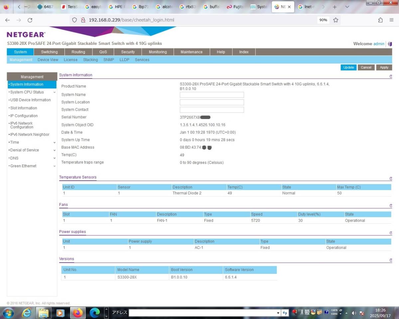Open the Services submenu

point(142,60)
